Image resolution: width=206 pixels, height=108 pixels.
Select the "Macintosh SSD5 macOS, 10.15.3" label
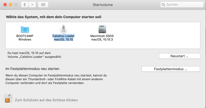point(102,38)
